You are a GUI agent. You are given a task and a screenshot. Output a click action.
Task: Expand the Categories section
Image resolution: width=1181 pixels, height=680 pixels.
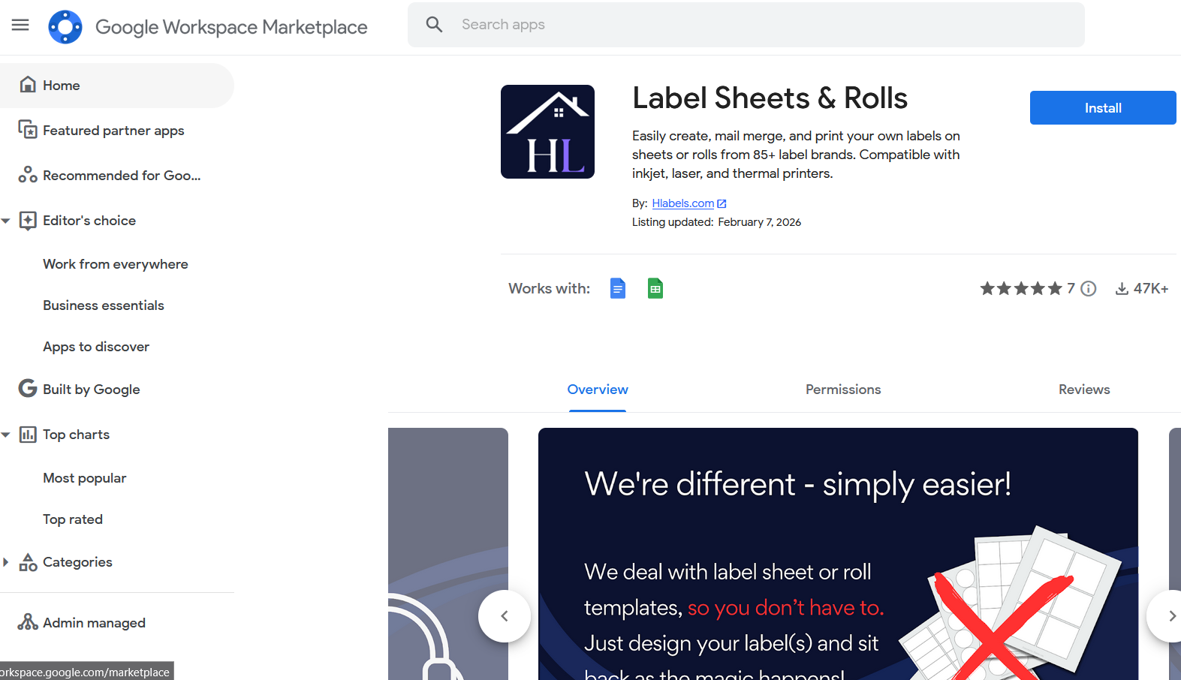point(6,562)
